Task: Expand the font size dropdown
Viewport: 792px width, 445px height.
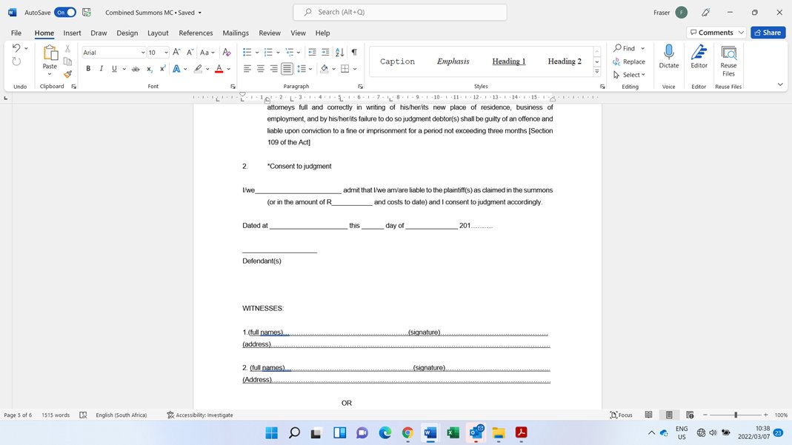Action: coord(166,53)
